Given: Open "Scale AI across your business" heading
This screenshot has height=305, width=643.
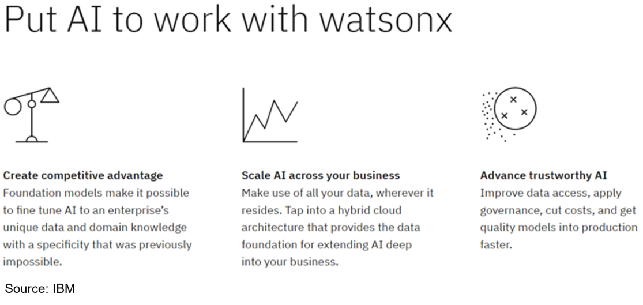Looking at the screenshot, I should pyautogui.click(x=320, y=175).
